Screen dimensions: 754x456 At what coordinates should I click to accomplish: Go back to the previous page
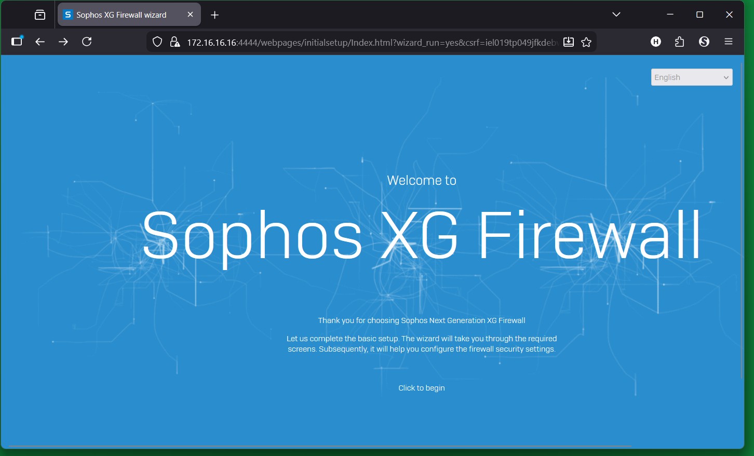pyautogui.click(x=40, y=42)
